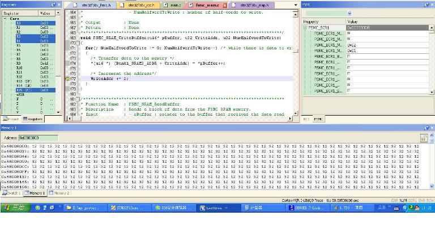The height and width of the screenshot is (245, 435).
Task: Click the memory row starting 0x68000000
Action: coord(210,146)
